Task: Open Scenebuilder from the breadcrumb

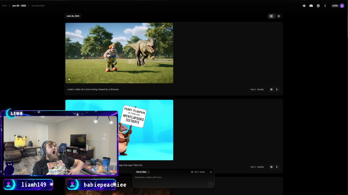Action: (x=38, y=6)
